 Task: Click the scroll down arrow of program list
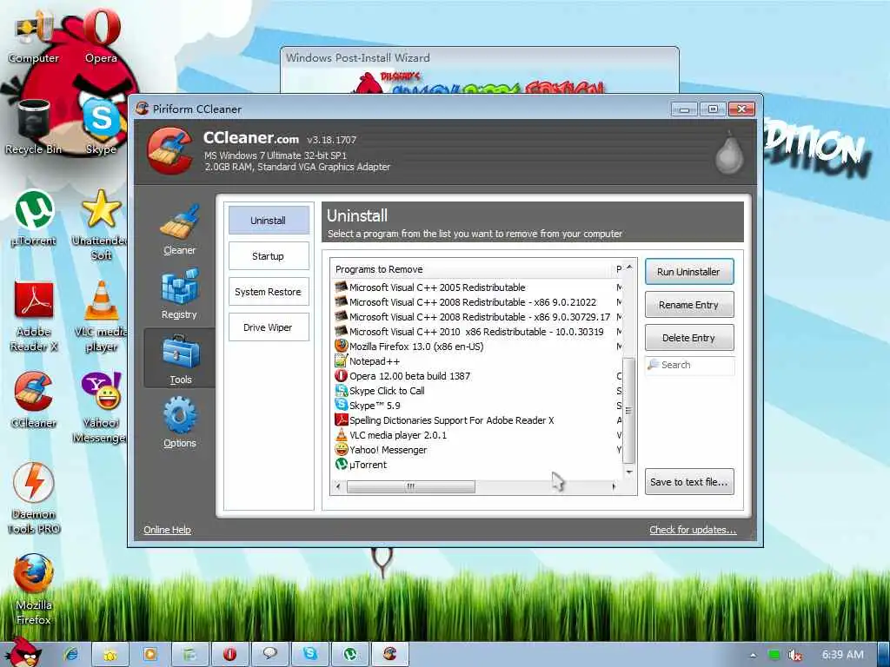(x=628, y=472)
